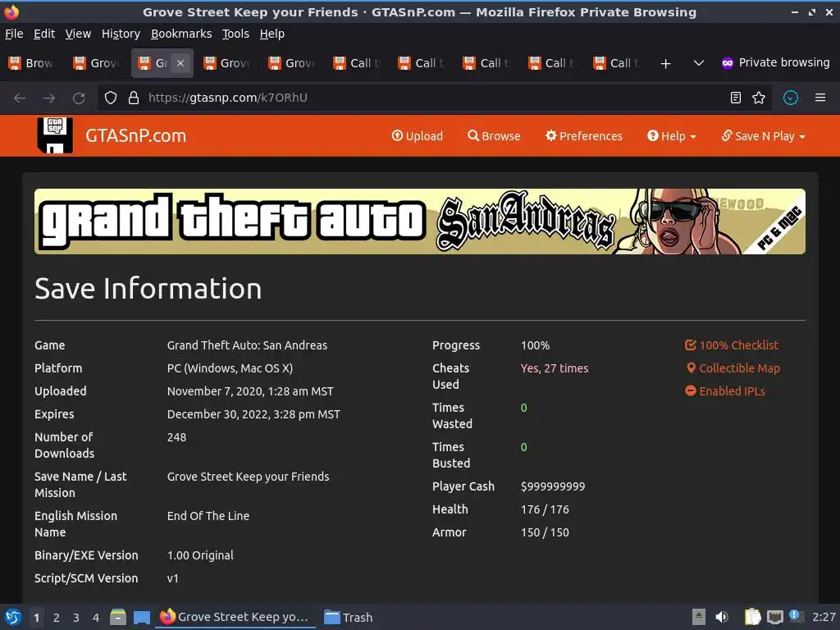Open the clipboard manager tray icon
840x630 pixels.
752,617
